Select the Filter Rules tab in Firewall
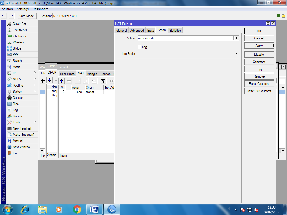 click(x=67, y=74)
